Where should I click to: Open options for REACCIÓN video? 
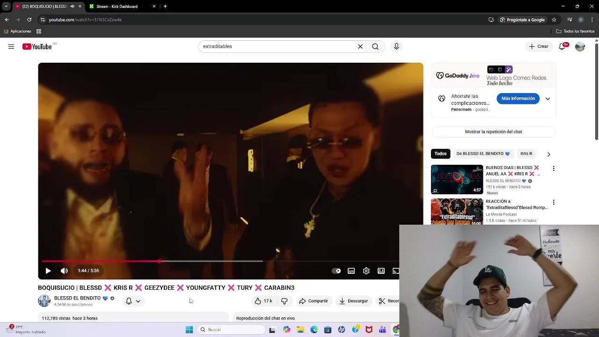554,202
